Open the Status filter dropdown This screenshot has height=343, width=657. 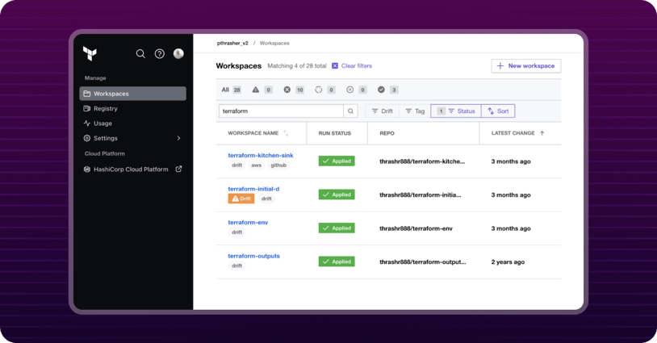[x=456, y=111]
